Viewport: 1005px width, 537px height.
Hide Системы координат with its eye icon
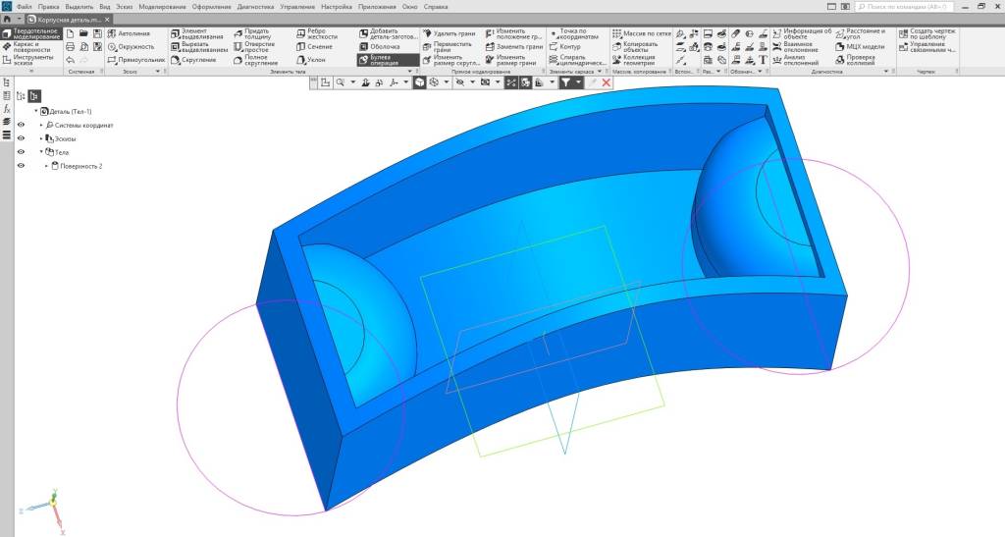(22, 125)
